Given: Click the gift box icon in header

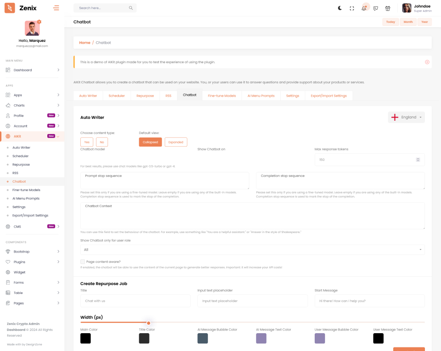Looking at the screenshot, I should coord(387,8).
